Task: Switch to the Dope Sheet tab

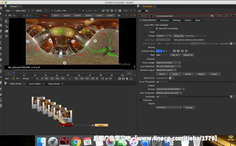Action: point(54,84)
